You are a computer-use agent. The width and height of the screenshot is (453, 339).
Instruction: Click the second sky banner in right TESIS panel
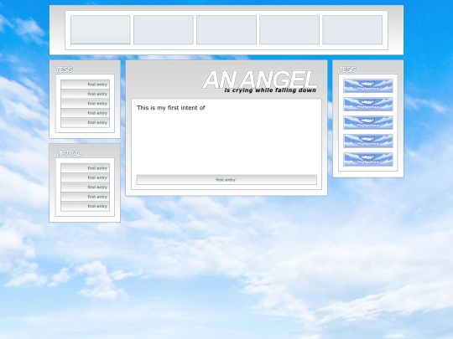tap(368, 105)
